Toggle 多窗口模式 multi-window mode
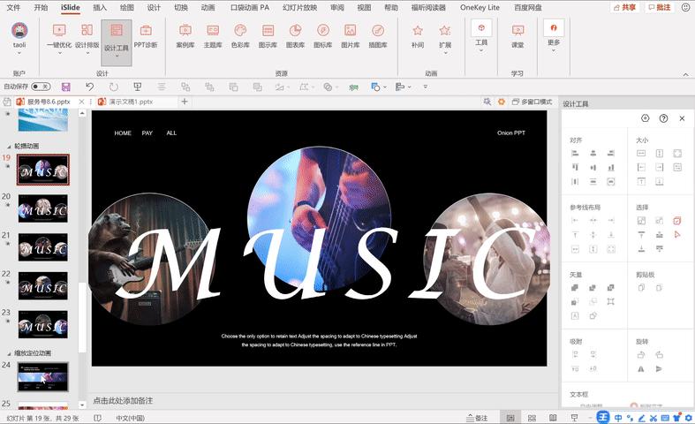This screenshot has height=424, width=695. click(x=530, y=102)
